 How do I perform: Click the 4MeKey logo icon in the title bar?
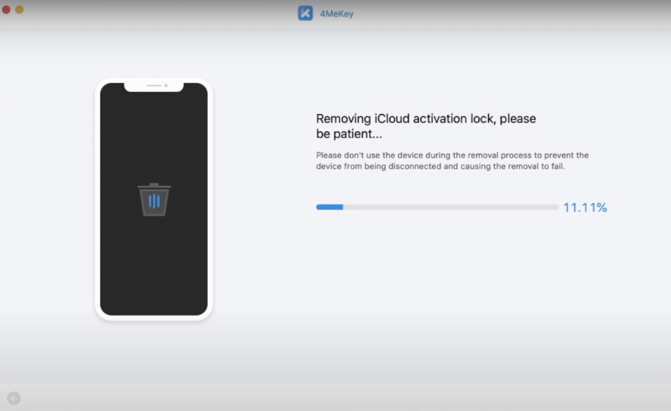[x=304, y=13]
